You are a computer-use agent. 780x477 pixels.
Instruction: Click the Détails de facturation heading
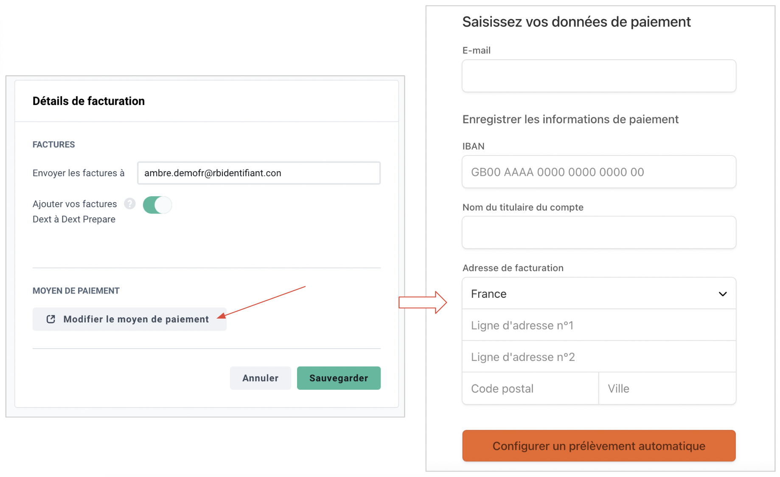pyautogui.click(x=89, y=101)
